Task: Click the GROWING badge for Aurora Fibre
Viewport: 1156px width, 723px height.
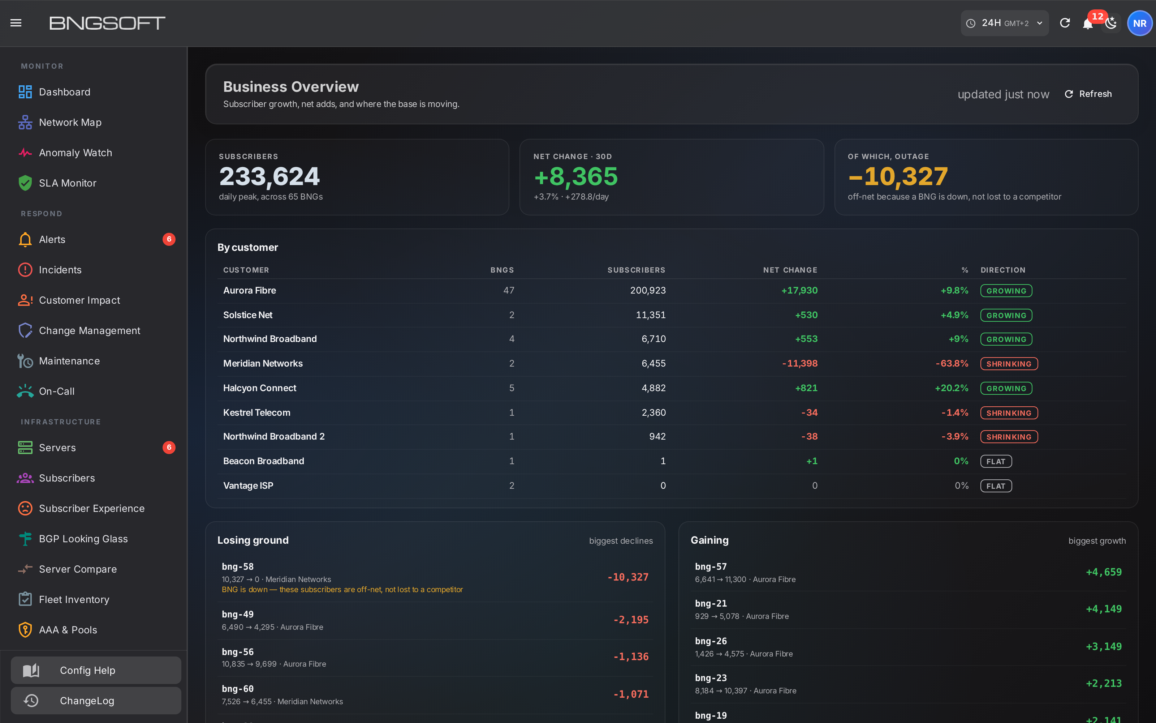Action: (1006, 291)
